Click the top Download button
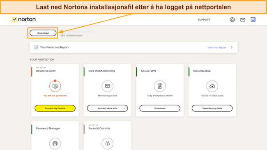This screenshot has height=150, width=267. click(x=43, y=33)
